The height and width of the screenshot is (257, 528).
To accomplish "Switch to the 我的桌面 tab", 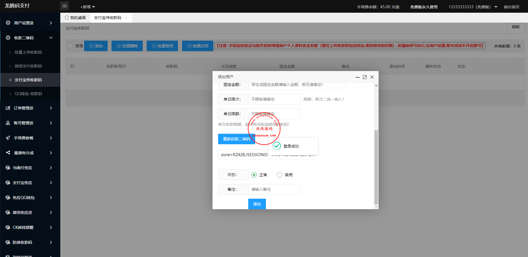I will click(x=75, y=18).
